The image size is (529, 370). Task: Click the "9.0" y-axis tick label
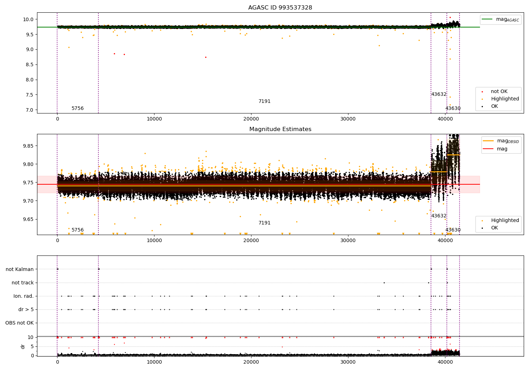click(30, 49)
